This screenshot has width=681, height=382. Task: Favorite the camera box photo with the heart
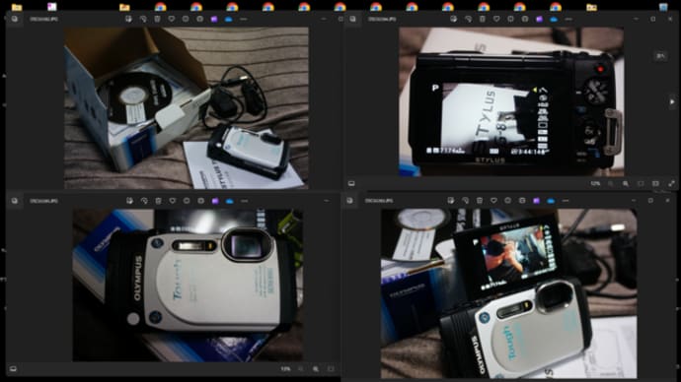(x=172, y=19)
